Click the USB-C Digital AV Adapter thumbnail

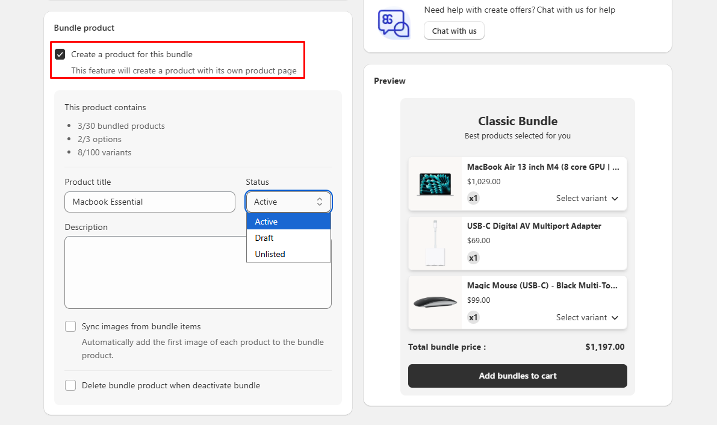435,243
